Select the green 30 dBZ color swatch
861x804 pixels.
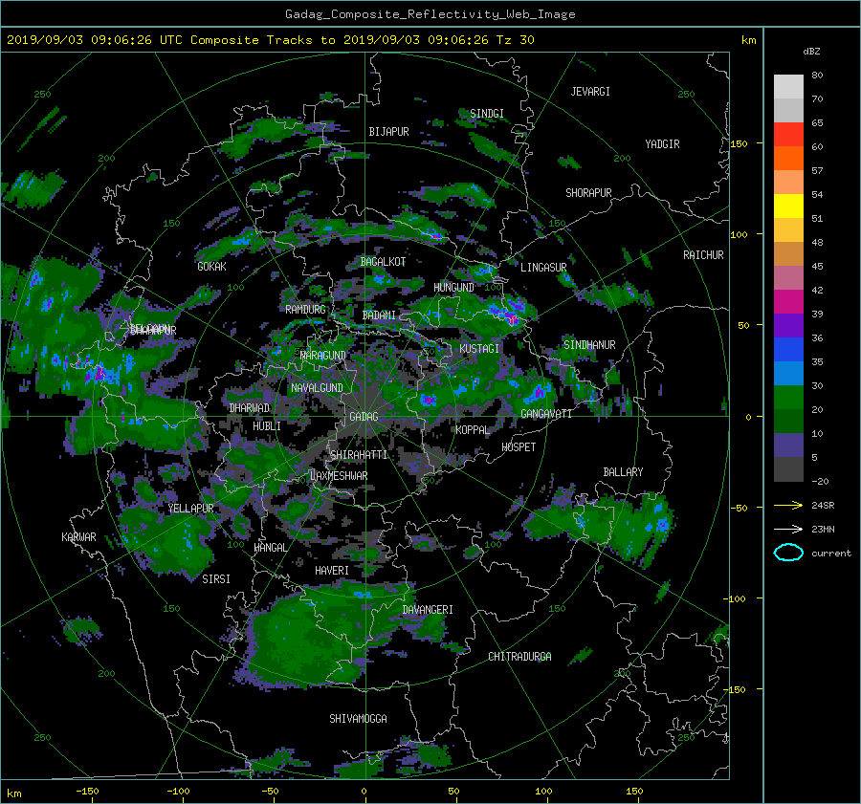click(788, 397)
